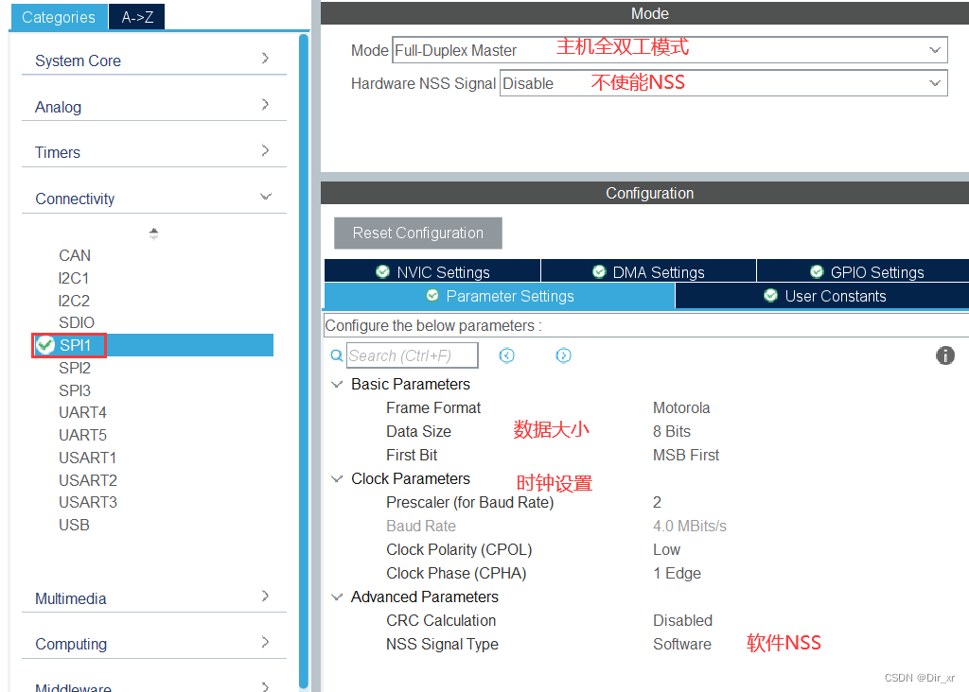Open GPIO Settings tab
Viewport: 969px width, 692px height.
click(x=863, y=271)
